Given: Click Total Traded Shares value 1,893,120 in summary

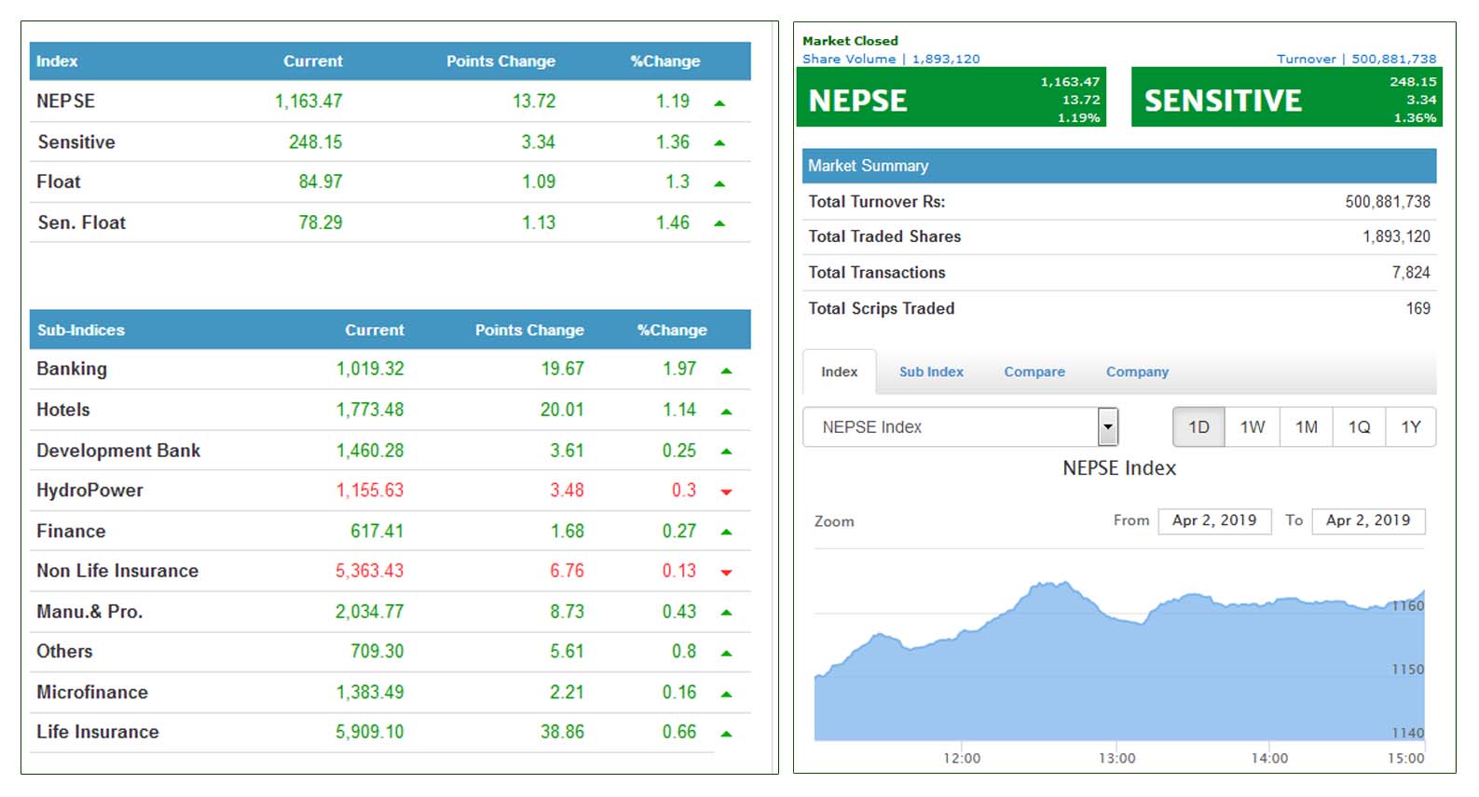Looking at the screenshot, I should click(x=1396, y=236).
